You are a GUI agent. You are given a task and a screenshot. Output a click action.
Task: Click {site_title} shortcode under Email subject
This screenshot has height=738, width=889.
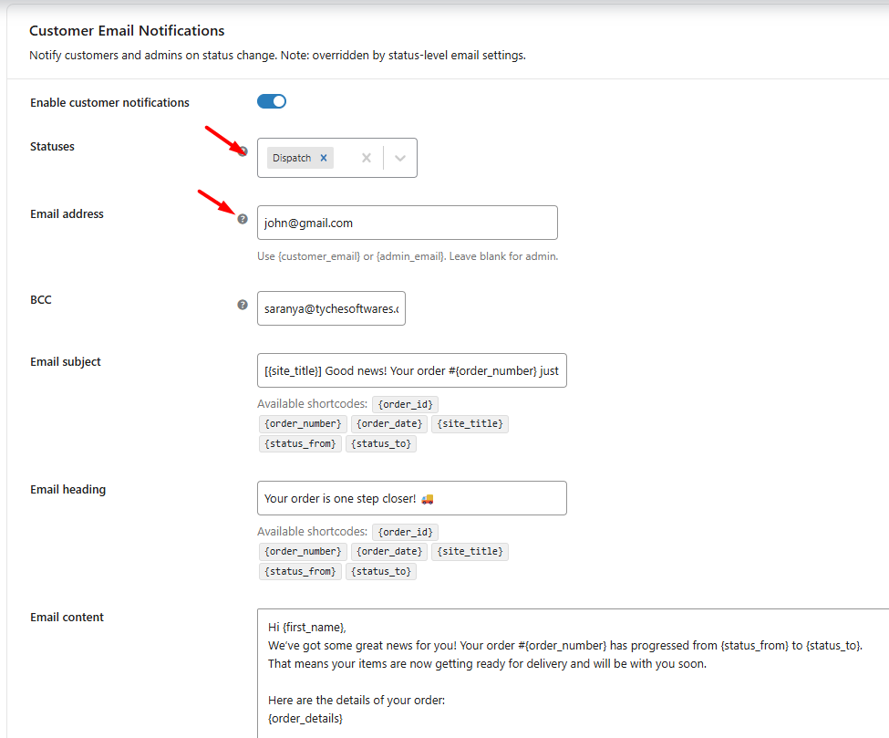(470, 424)
